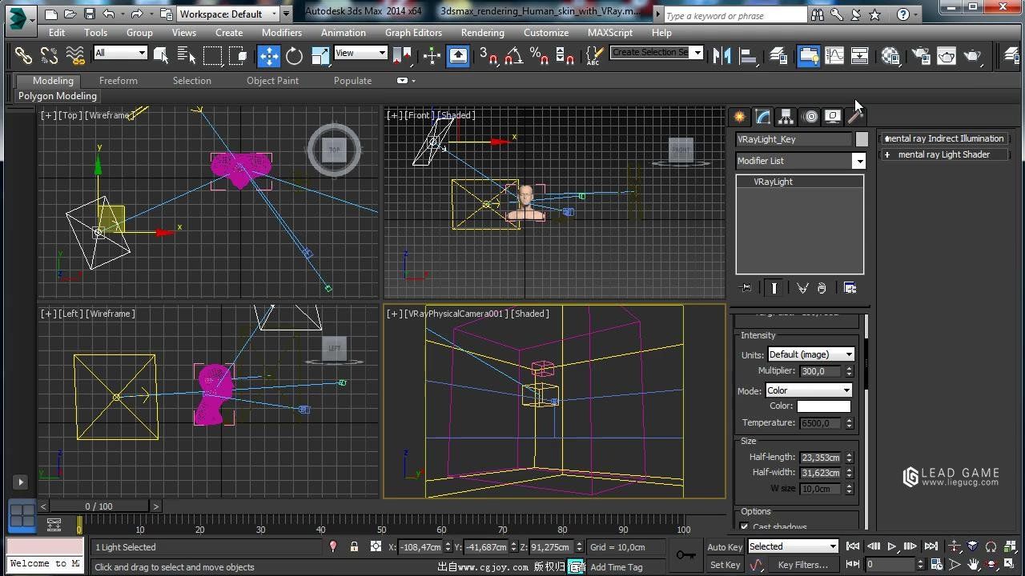
Task: Activate the Select Object tool
Action: pos(161,55)
